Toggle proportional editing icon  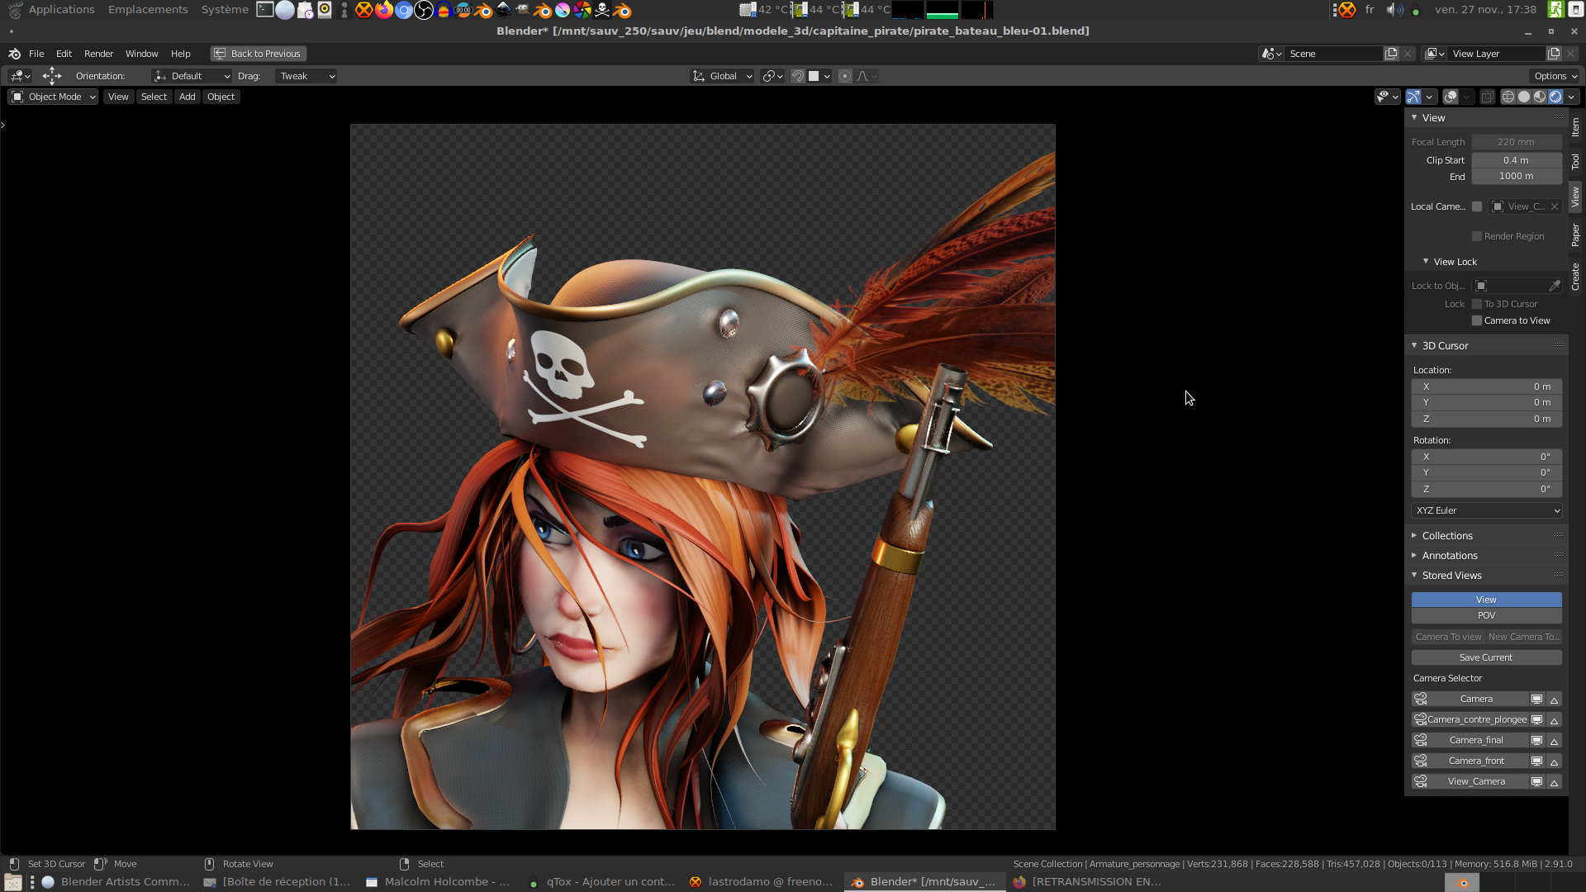click(x=844, y=76)
